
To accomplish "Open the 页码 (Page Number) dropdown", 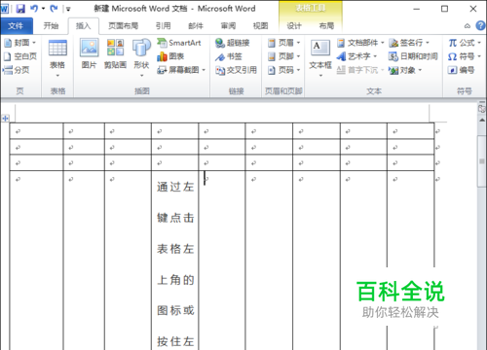I will 283,70.
